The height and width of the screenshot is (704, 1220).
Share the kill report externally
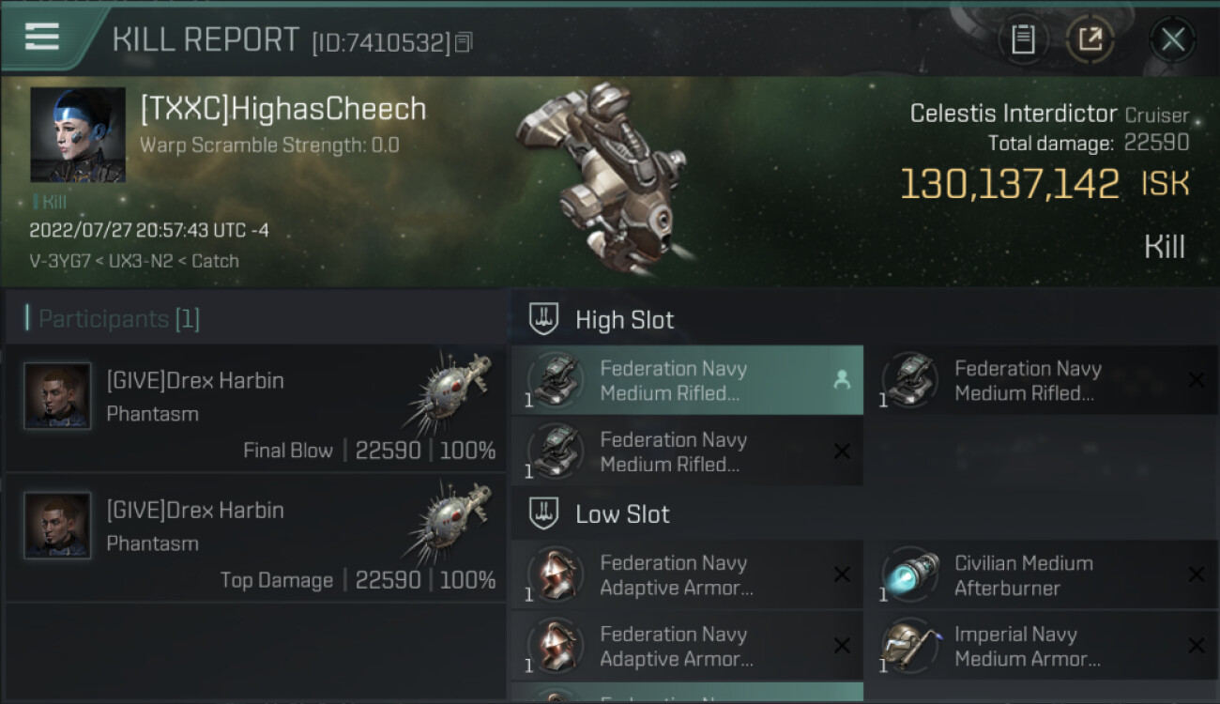tap(1090, 39)
